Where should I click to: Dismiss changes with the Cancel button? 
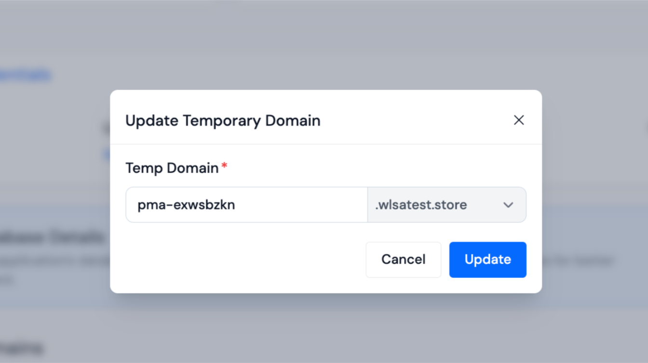(403, 259)
